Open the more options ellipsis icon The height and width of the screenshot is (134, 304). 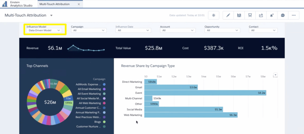(294, 15)
